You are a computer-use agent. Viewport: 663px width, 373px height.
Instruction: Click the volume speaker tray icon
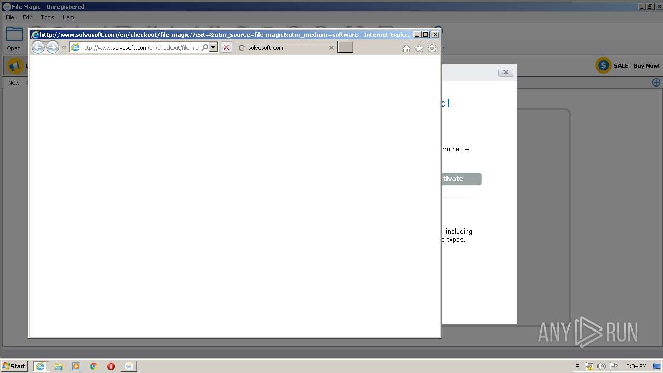click(x=601, y=366)
